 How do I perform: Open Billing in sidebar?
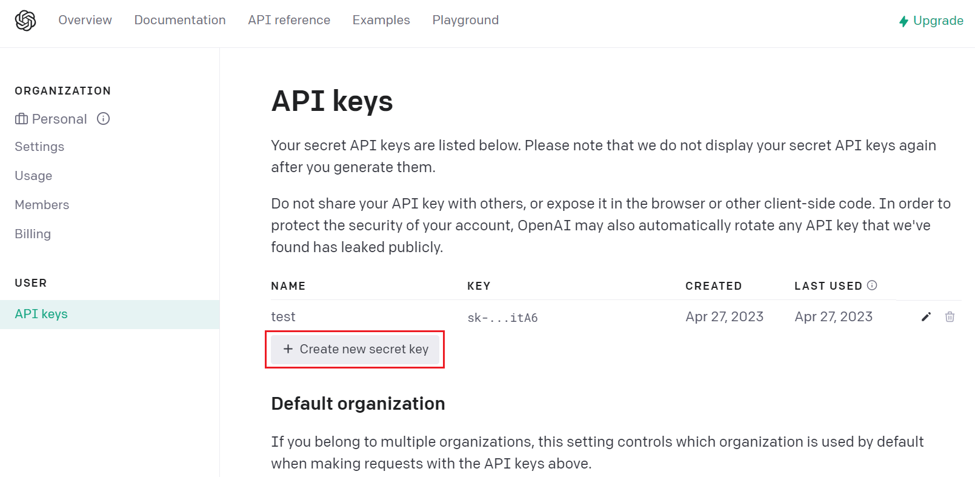coord(33,234)
